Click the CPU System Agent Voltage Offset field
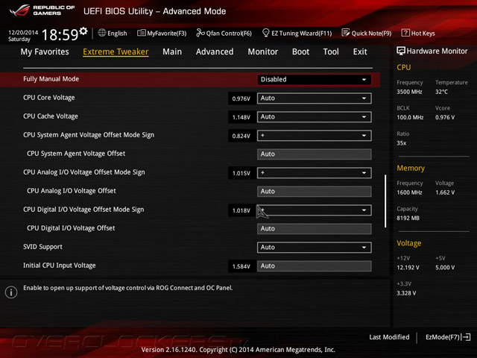The width and height of the screenshot is (477, 358). (x=315, y=154)
